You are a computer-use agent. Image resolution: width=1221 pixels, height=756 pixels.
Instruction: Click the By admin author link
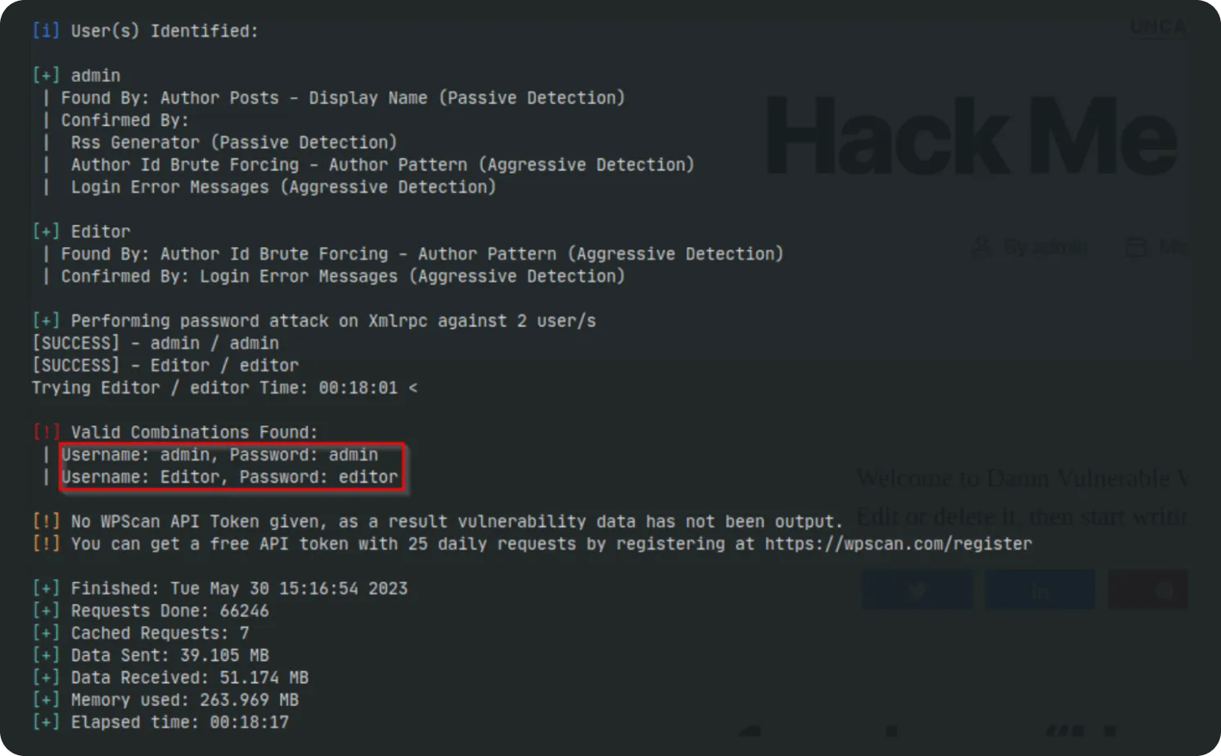1045,247
